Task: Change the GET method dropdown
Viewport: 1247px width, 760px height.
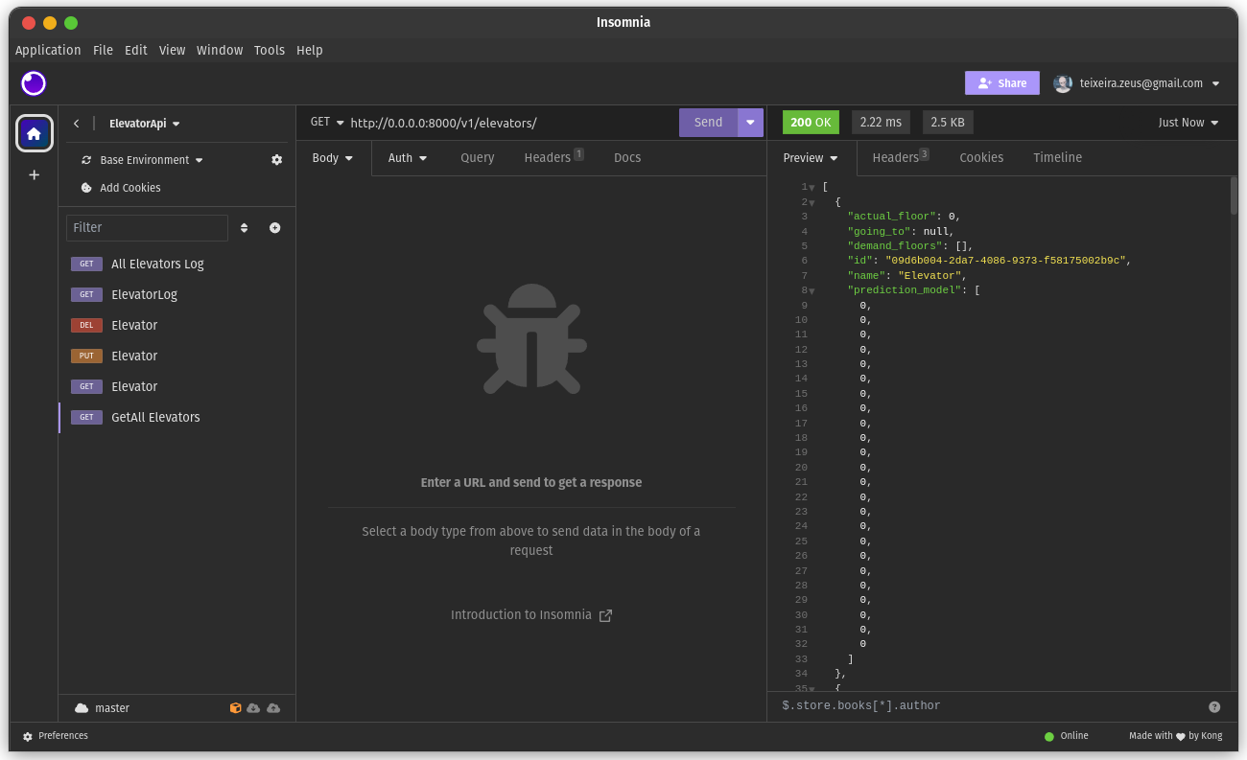Action: point(327,122)
